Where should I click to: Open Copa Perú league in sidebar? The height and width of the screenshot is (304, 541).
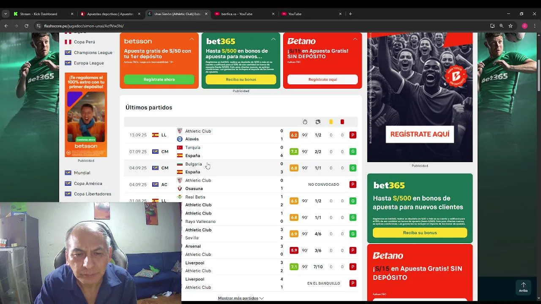85,42
